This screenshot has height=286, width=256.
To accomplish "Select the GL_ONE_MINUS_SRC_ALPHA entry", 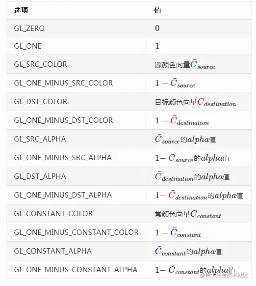I will tap(63, 158).
